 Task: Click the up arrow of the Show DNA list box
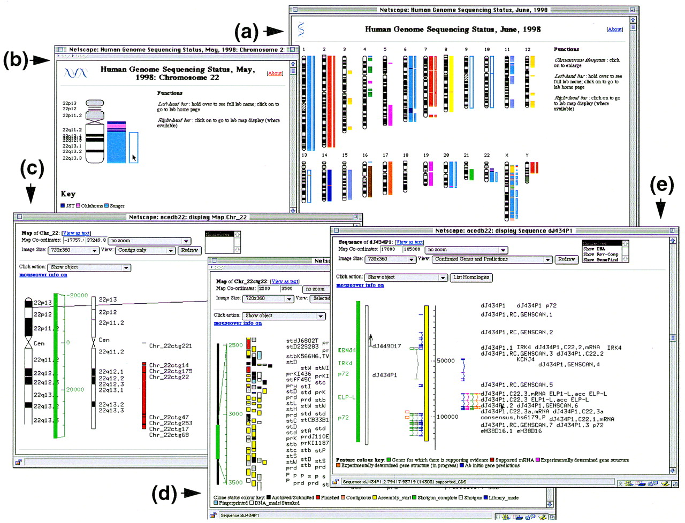(x=625, y=243)
